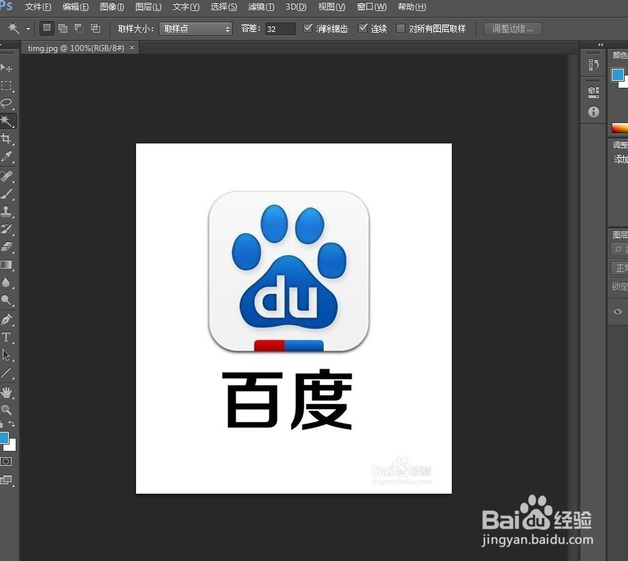This screenshot has height=561, width=628.
Task: Open the 帮助(H) menu
Action: point(412,7)
